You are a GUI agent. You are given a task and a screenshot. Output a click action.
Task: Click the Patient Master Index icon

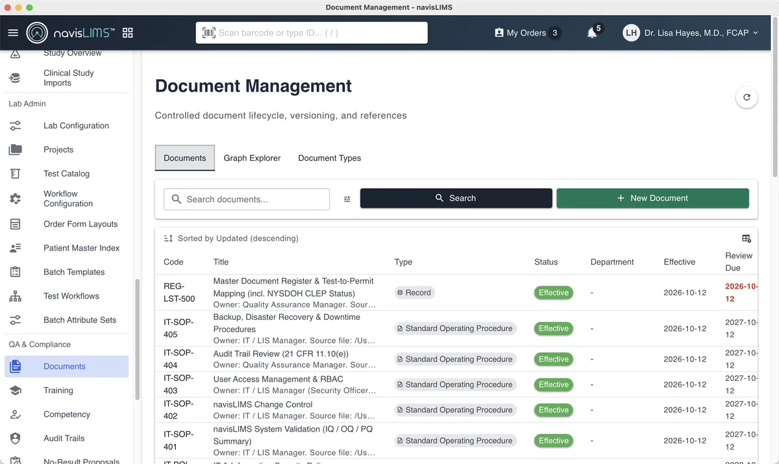tap(15, 248)
